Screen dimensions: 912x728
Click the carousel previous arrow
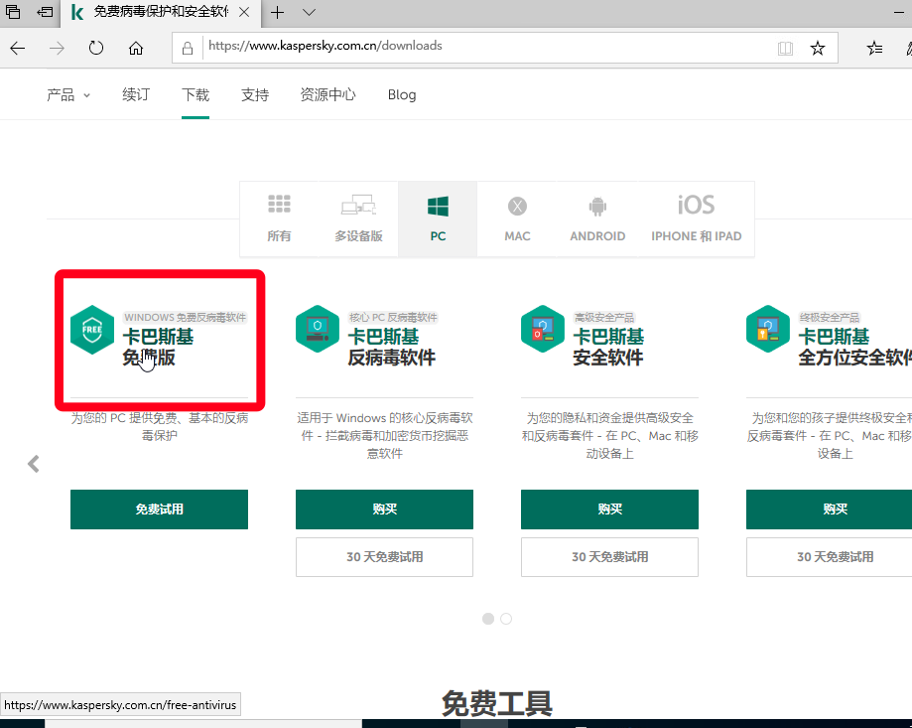(x=34, y=464)
